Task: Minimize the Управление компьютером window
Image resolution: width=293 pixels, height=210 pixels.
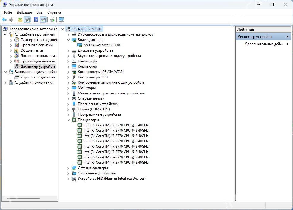Action: pos(259,4)
